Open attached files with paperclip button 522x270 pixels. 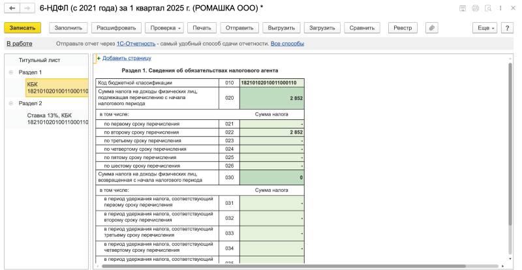[431, 28]
